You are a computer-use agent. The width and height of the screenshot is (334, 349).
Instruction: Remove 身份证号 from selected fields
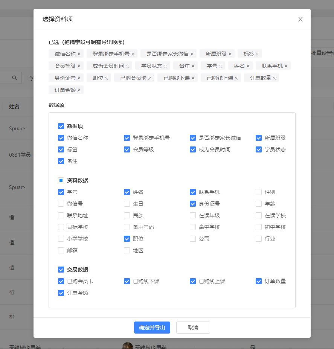pyautogui.click(x=79, y=78)
